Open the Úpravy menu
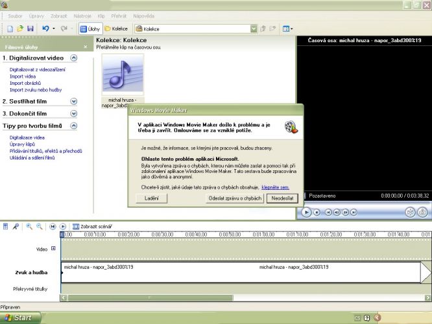 click(36, 16)
